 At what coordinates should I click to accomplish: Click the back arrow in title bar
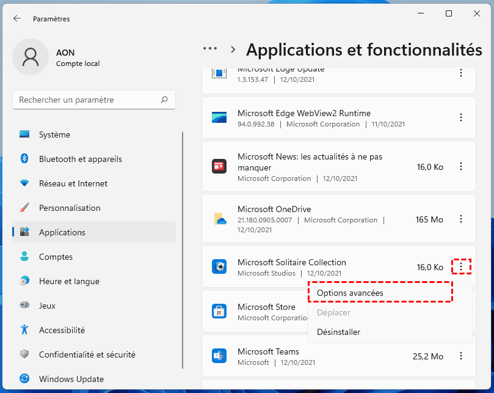pyautogui.click(x=17, y=19)
